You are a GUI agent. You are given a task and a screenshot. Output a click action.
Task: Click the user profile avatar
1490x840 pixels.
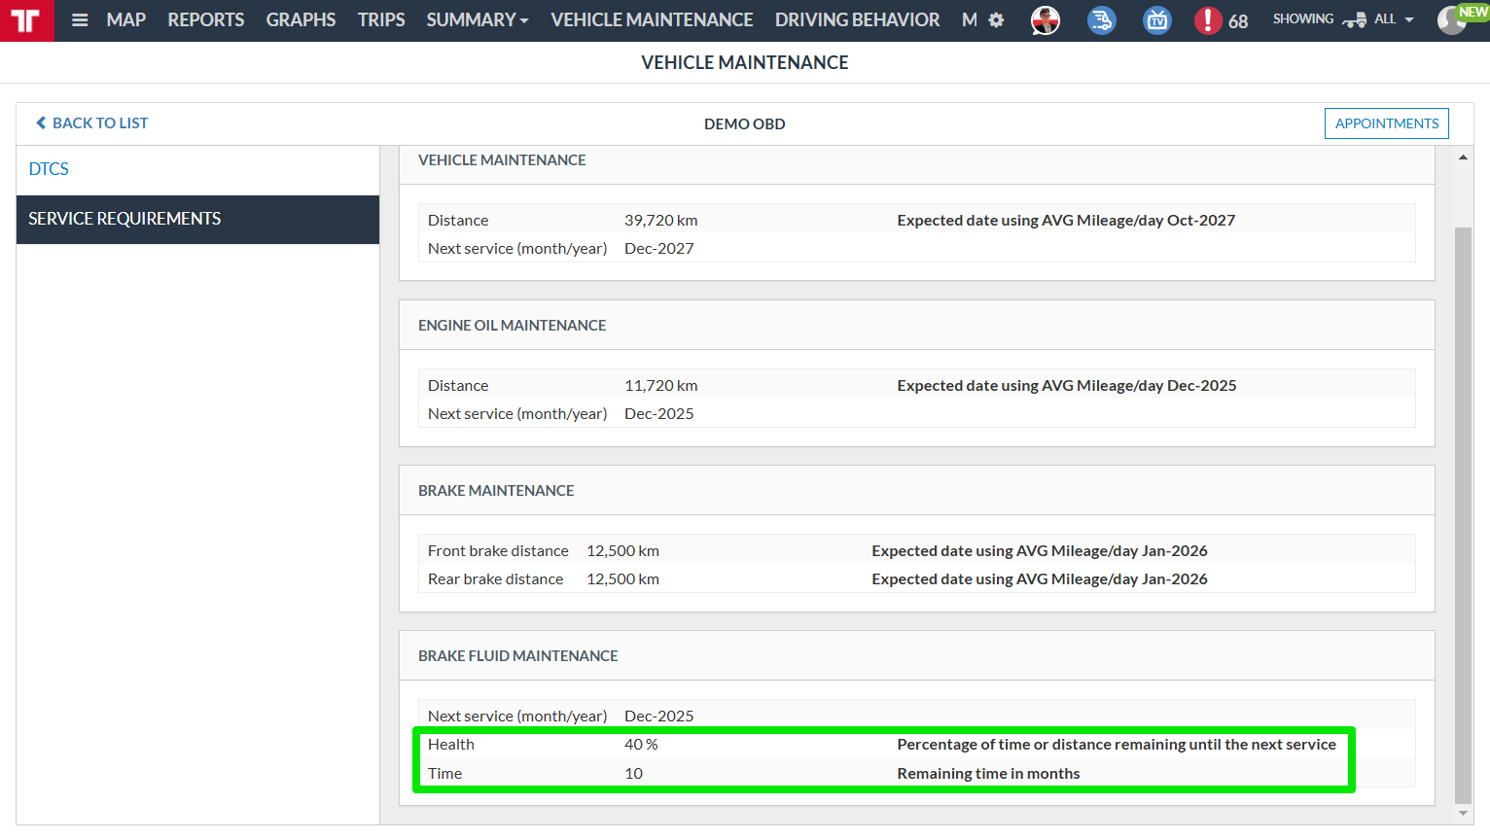(1452, 20)
